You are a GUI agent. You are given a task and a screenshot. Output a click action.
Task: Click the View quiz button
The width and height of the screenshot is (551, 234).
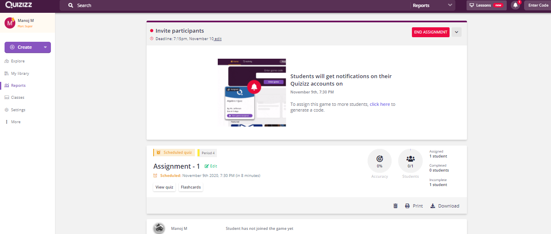164,187
